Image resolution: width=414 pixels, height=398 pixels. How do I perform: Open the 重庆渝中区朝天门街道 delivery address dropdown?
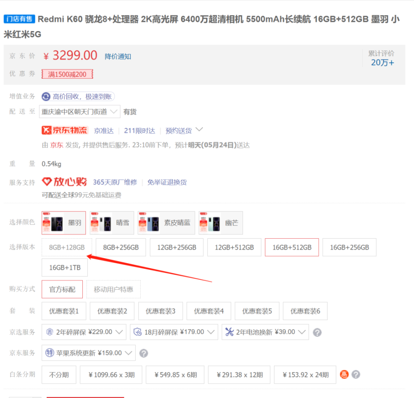(79, 112)
